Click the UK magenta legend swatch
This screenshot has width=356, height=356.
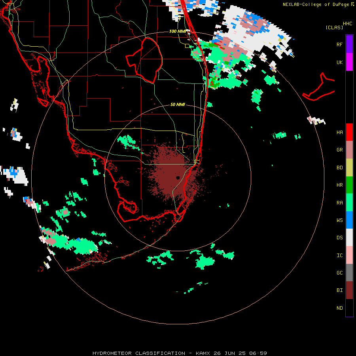(x=349, y=62)
